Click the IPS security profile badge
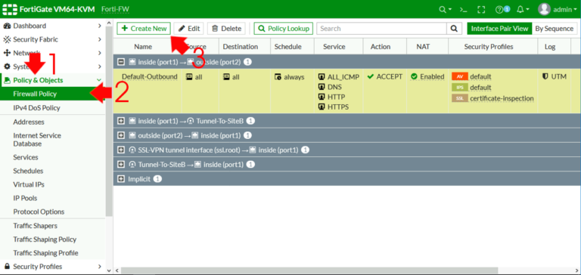This screenshot has width=581, height=275. coord(460,88)
